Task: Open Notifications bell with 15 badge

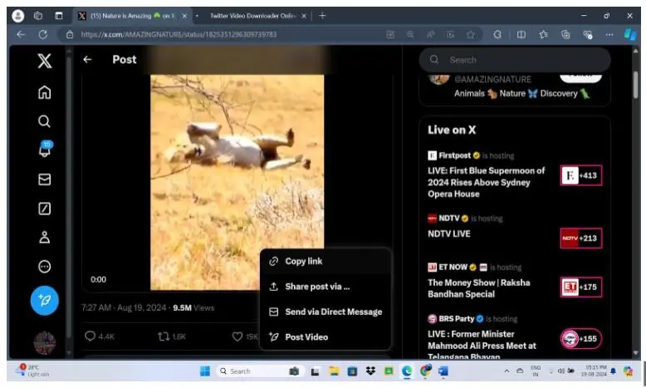Action: pos(45,150)
